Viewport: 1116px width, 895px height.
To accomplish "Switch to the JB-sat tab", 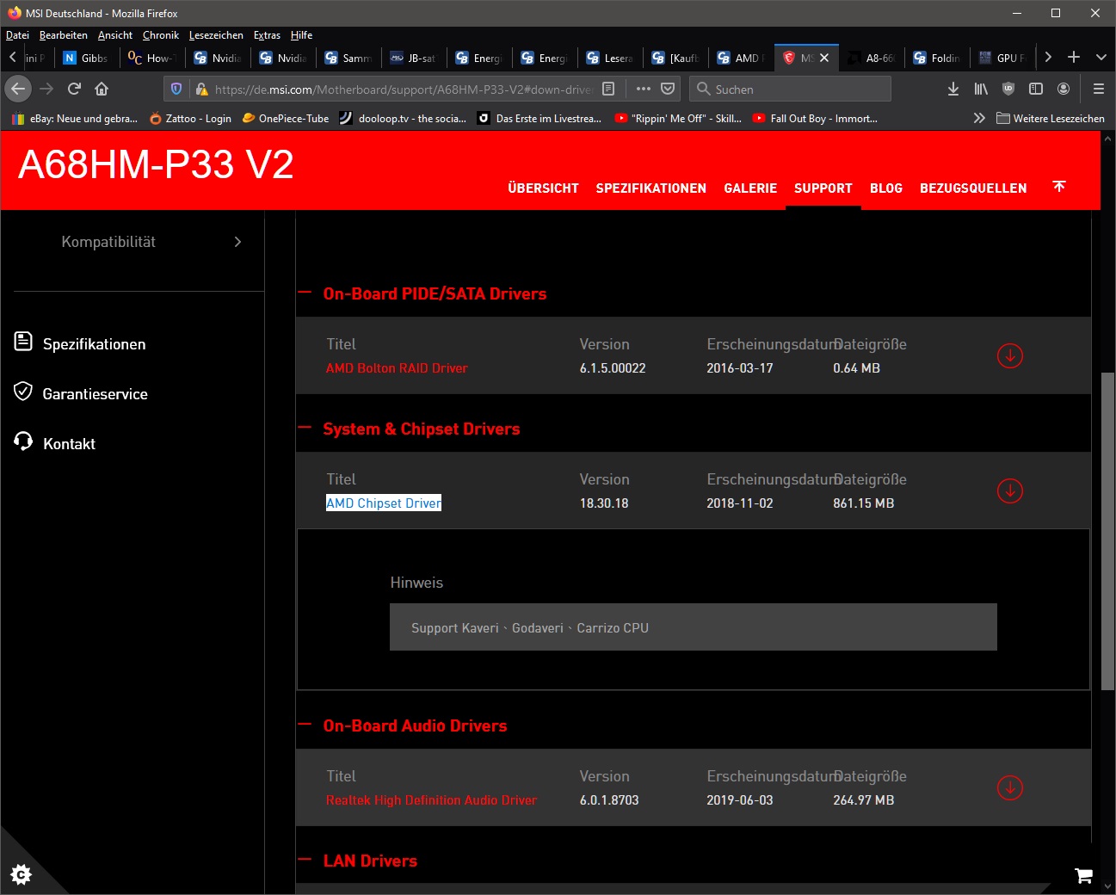I will [414, 58].
